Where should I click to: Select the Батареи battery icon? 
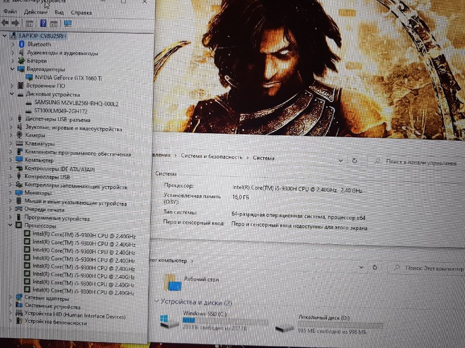click(x=21, y=61)
